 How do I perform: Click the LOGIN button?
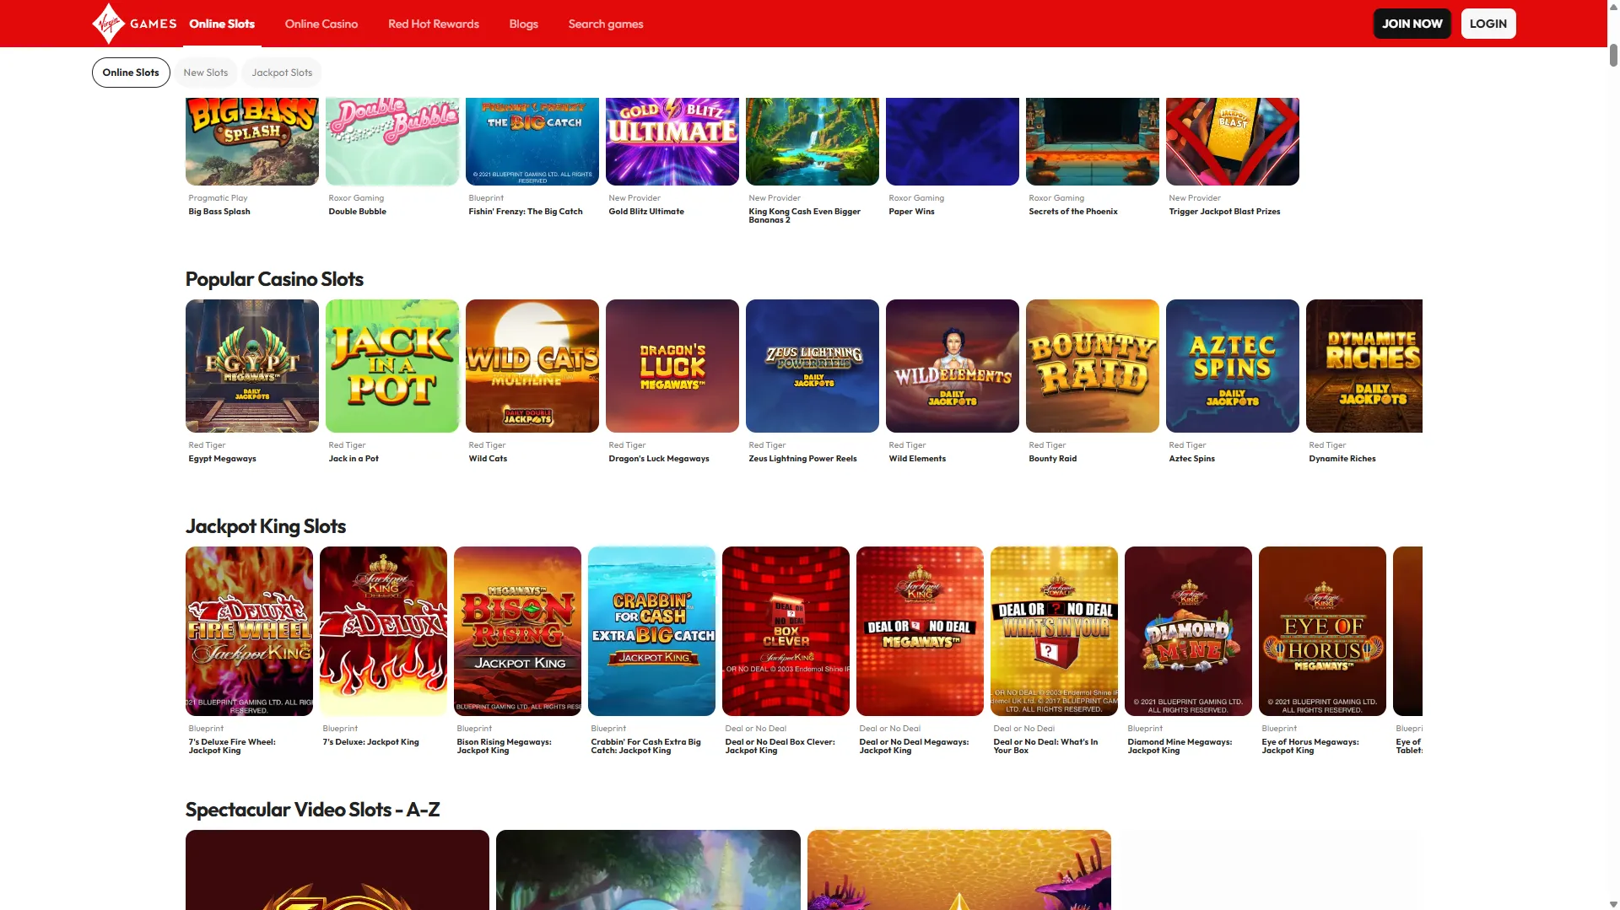1488,24
